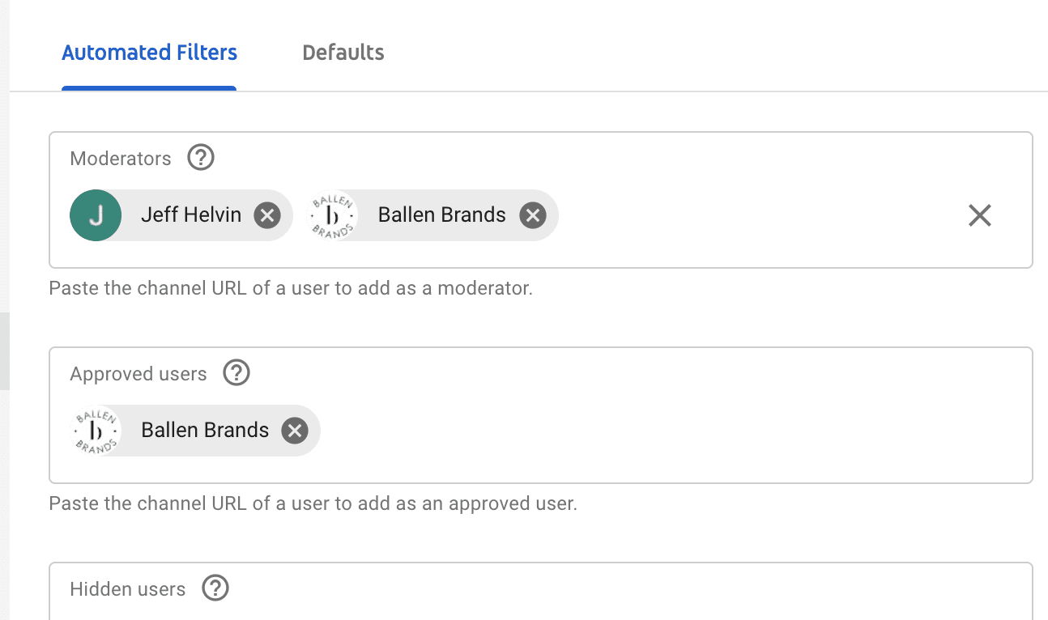Screen dimensions: 1048x620
Task: Select the Automated Filters tab
Action: [150, 53]
